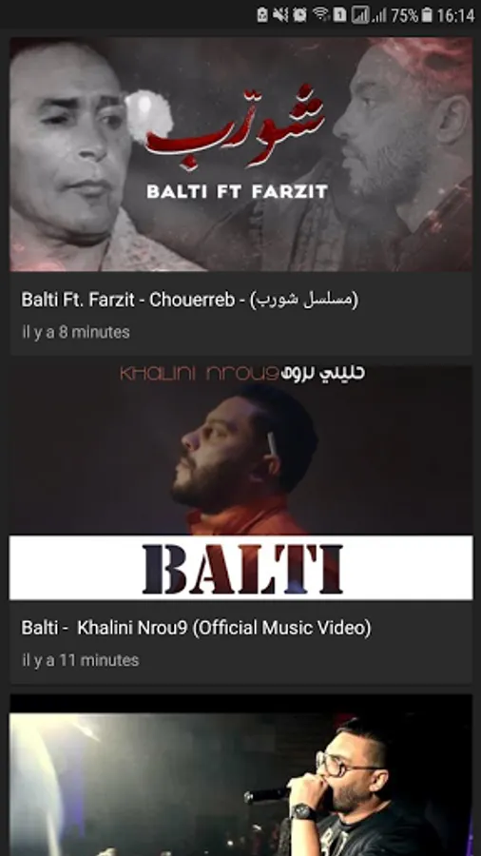Tap the 'BALTI FT FARZIT' text on thumbnail
This screenshot has width=481, height=856.
pos(238,191)
